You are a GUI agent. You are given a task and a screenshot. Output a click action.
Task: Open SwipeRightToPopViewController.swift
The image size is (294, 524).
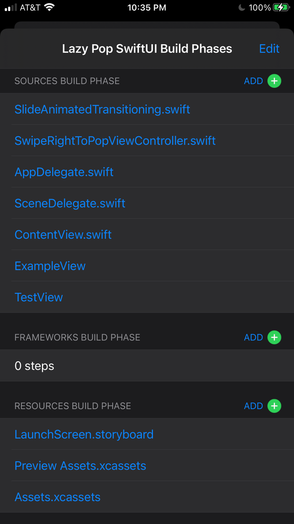pos(115,141)
